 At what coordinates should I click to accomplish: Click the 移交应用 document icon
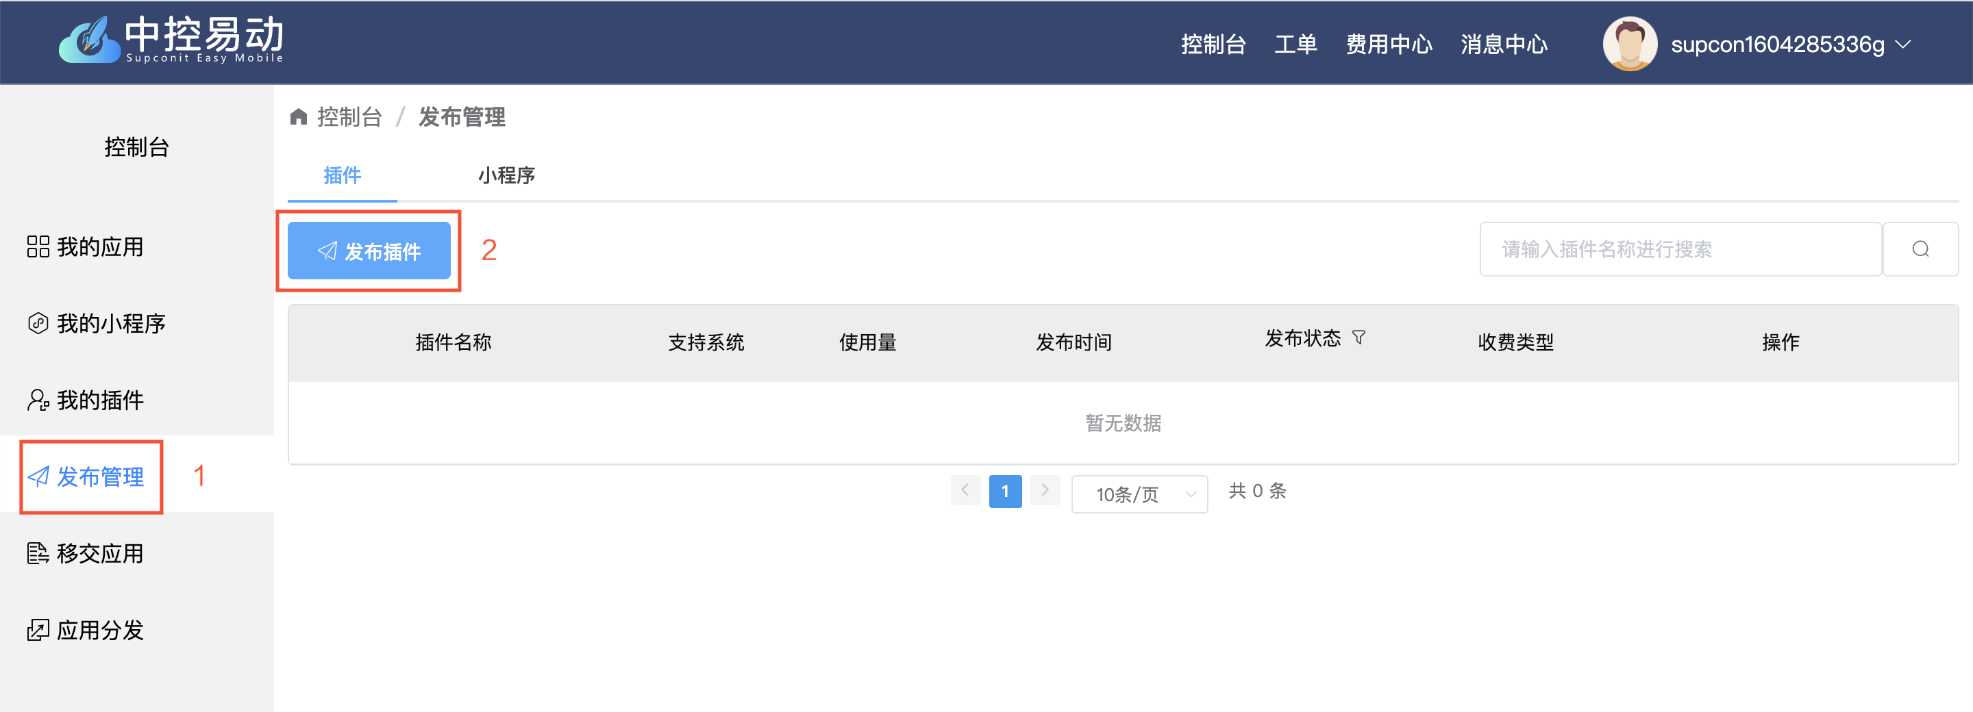38,552
